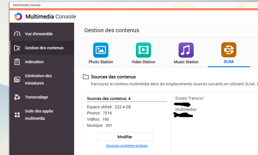
Task: Click the Multimedia Console logo icon
Action: point(18,17)
